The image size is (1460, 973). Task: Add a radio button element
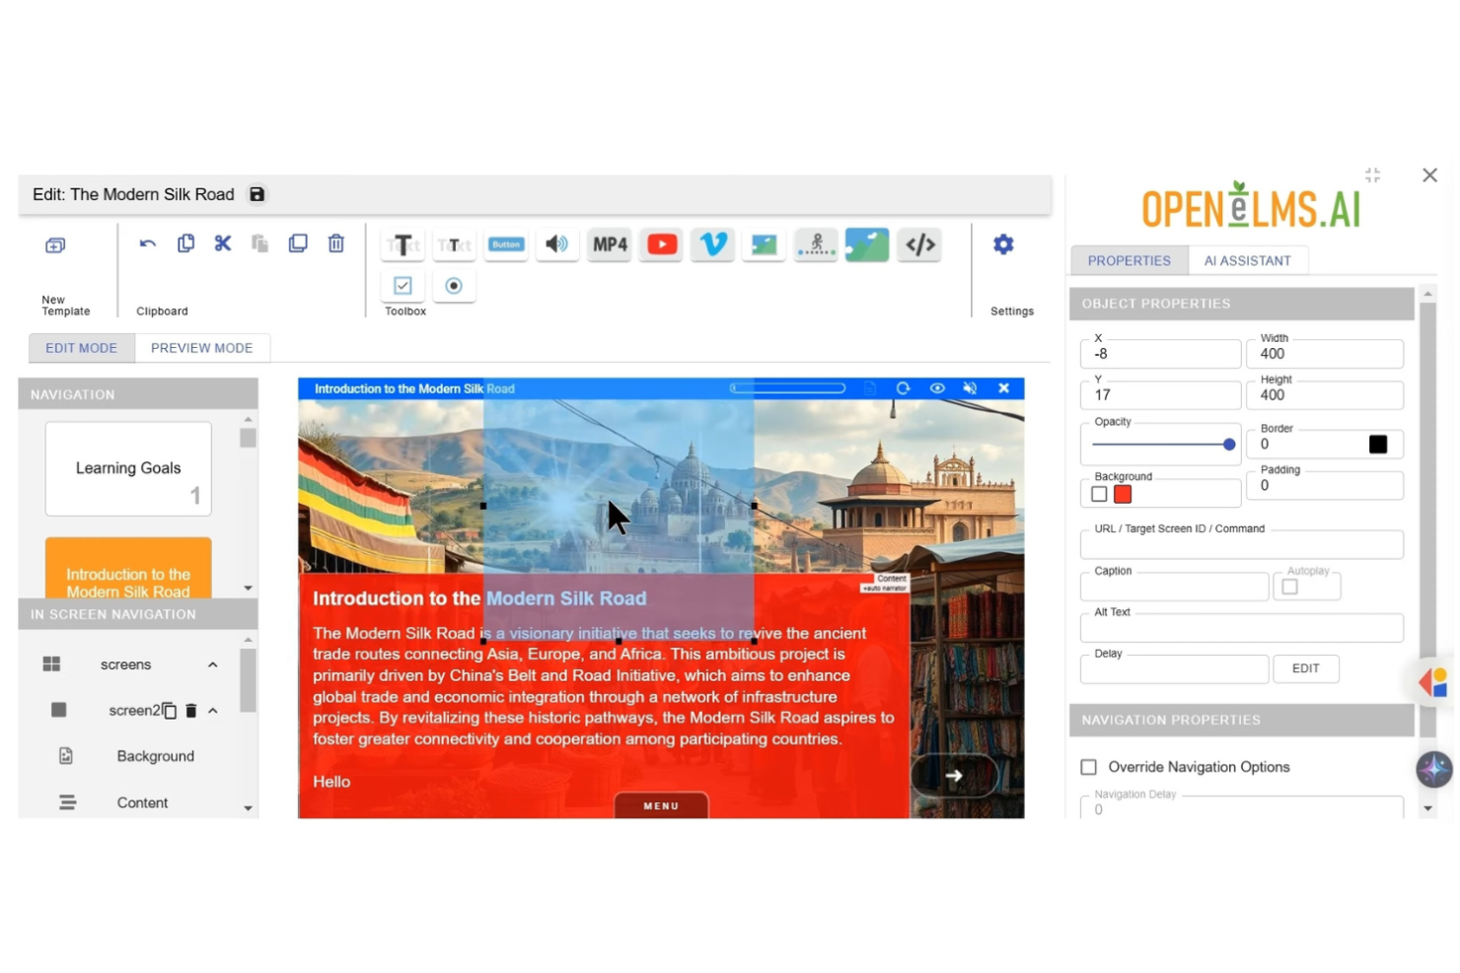[x=454, y=286]
